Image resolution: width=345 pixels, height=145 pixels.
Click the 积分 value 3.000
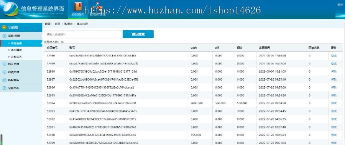click(241, 111)
